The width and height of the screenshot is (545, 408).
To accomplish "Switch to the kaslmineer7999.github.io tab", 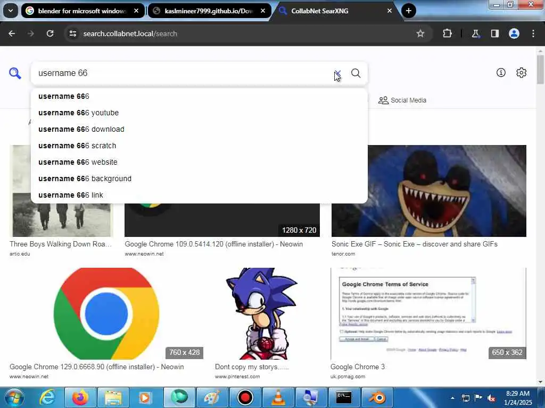I will (x=210, y=11).
